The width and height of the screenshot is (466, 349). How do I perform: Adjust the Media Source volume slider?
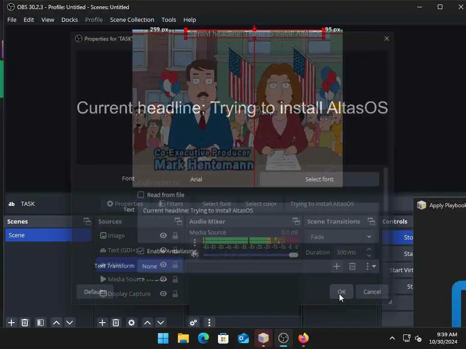251,255
